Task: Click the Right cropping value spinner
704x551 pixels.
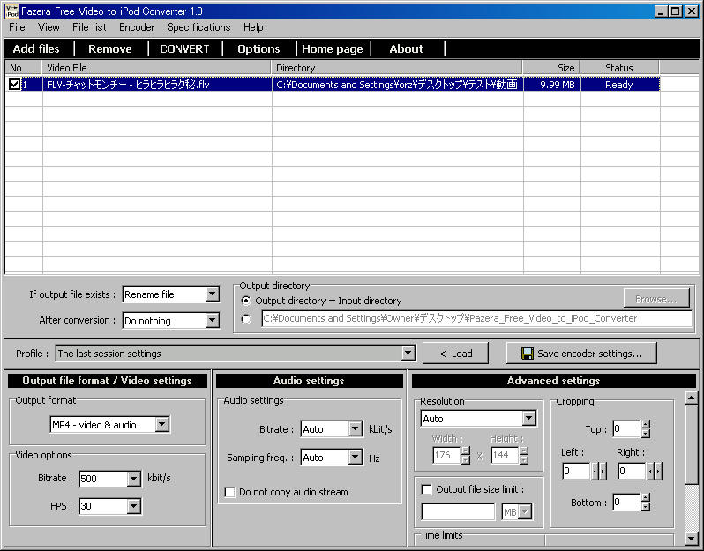Action: pos(655,471)
